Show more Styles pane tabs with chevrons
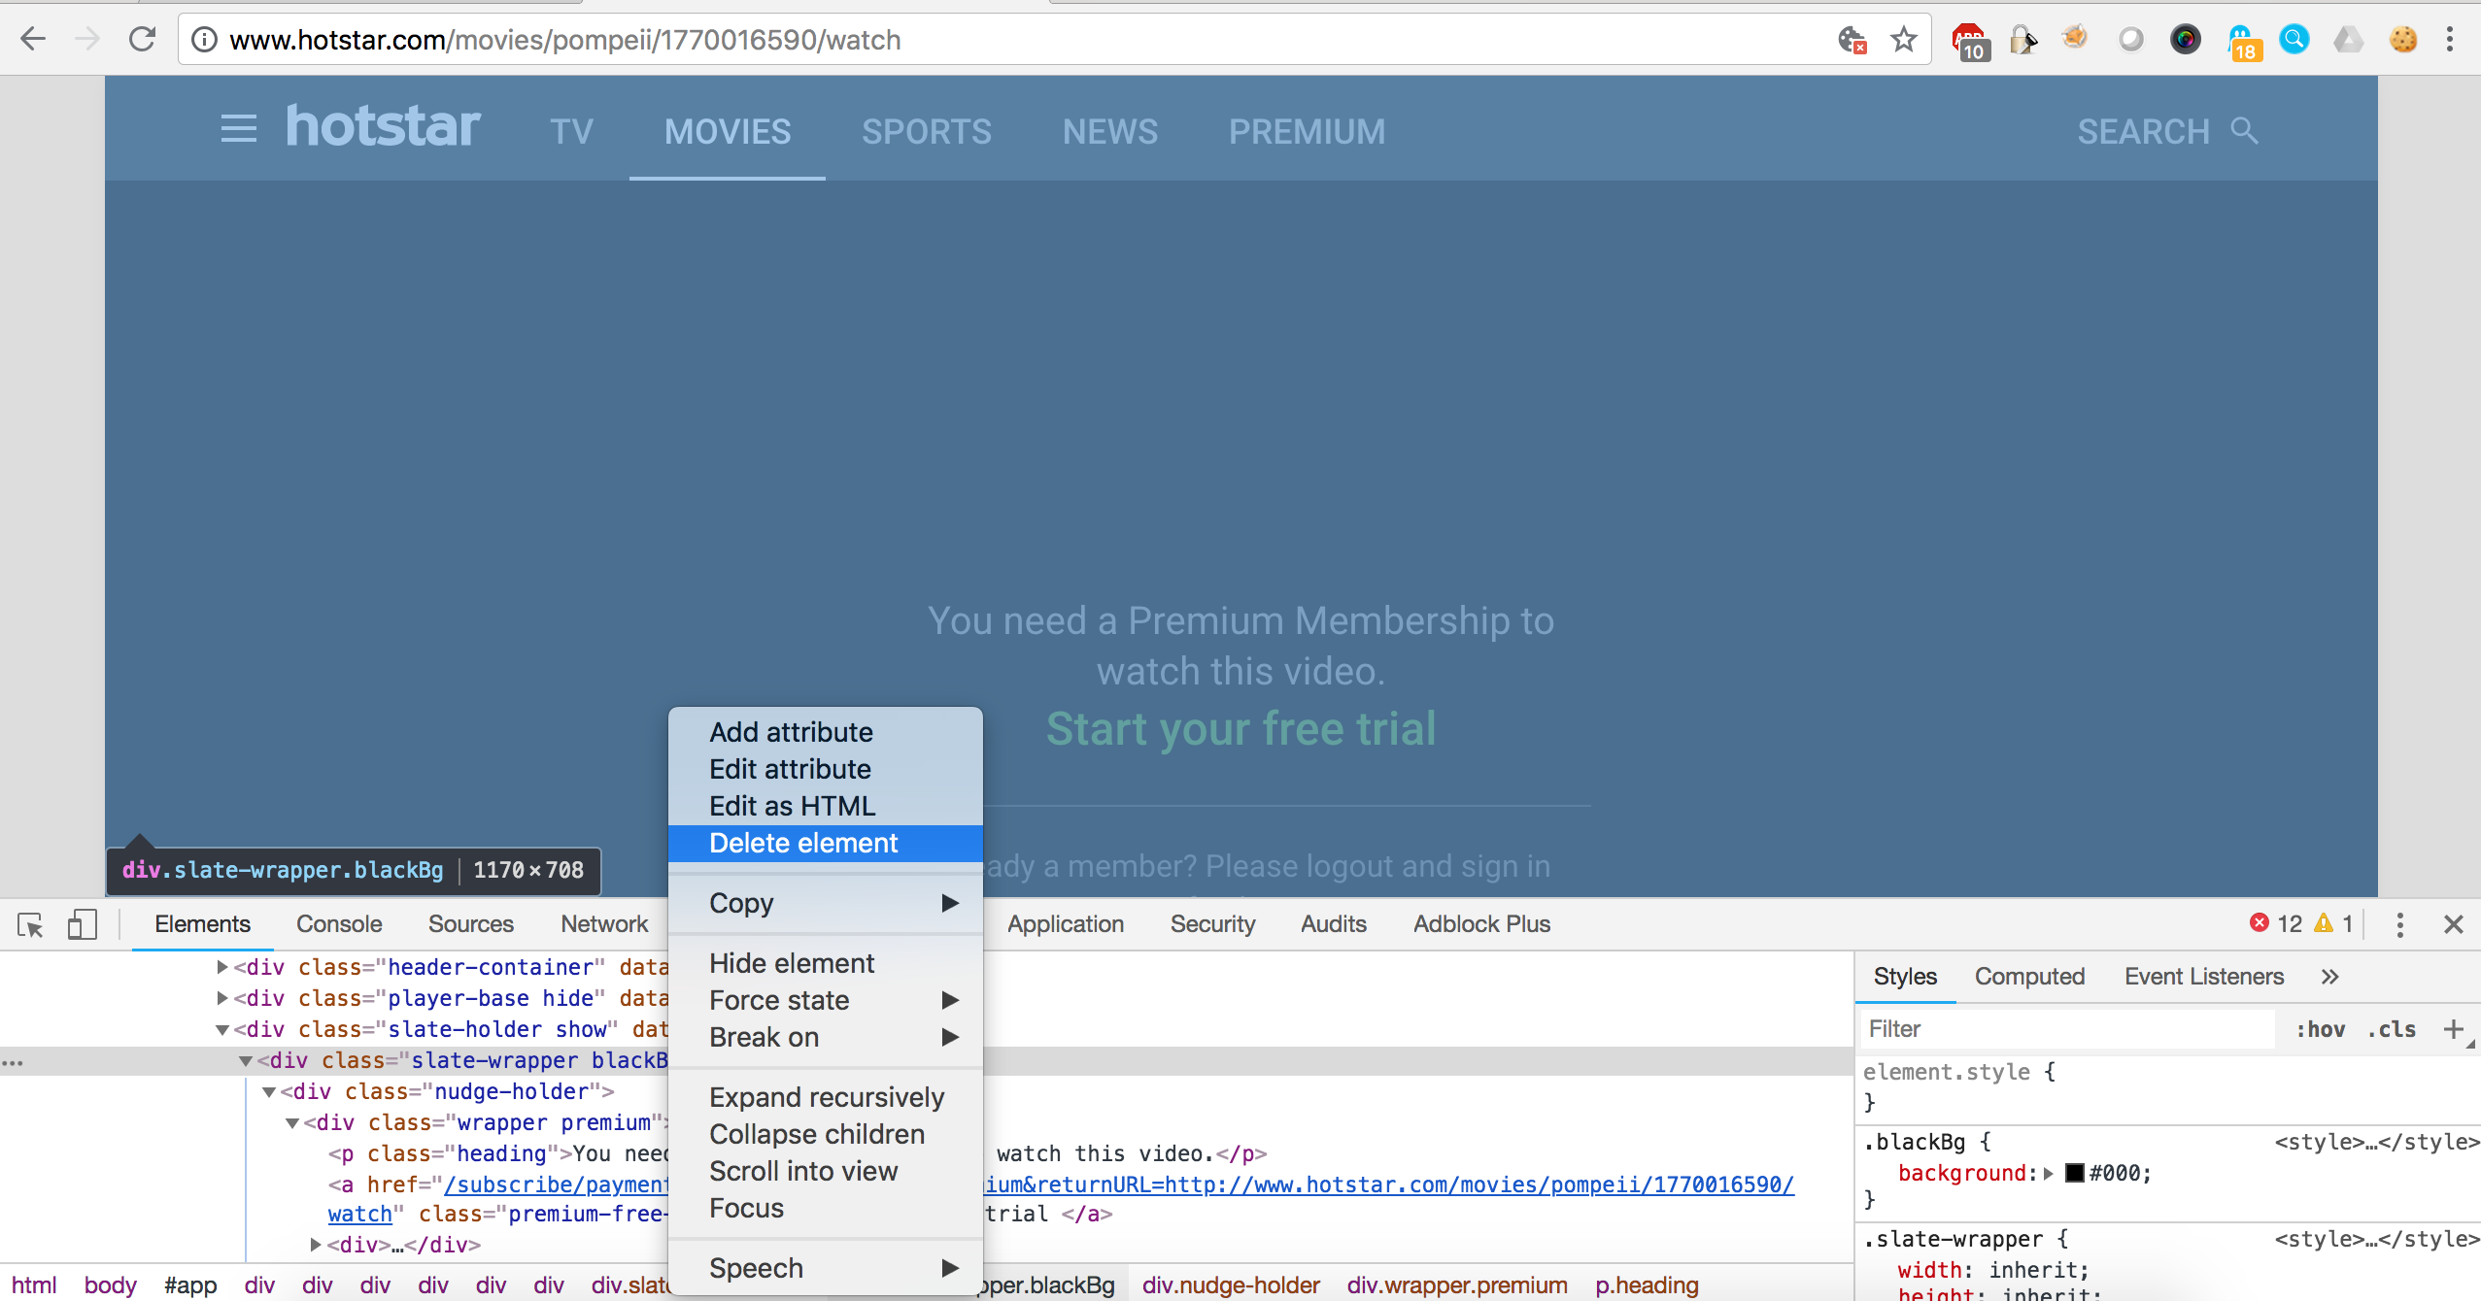This screenshot has height=1301, width=2481. coord(2330,977)
